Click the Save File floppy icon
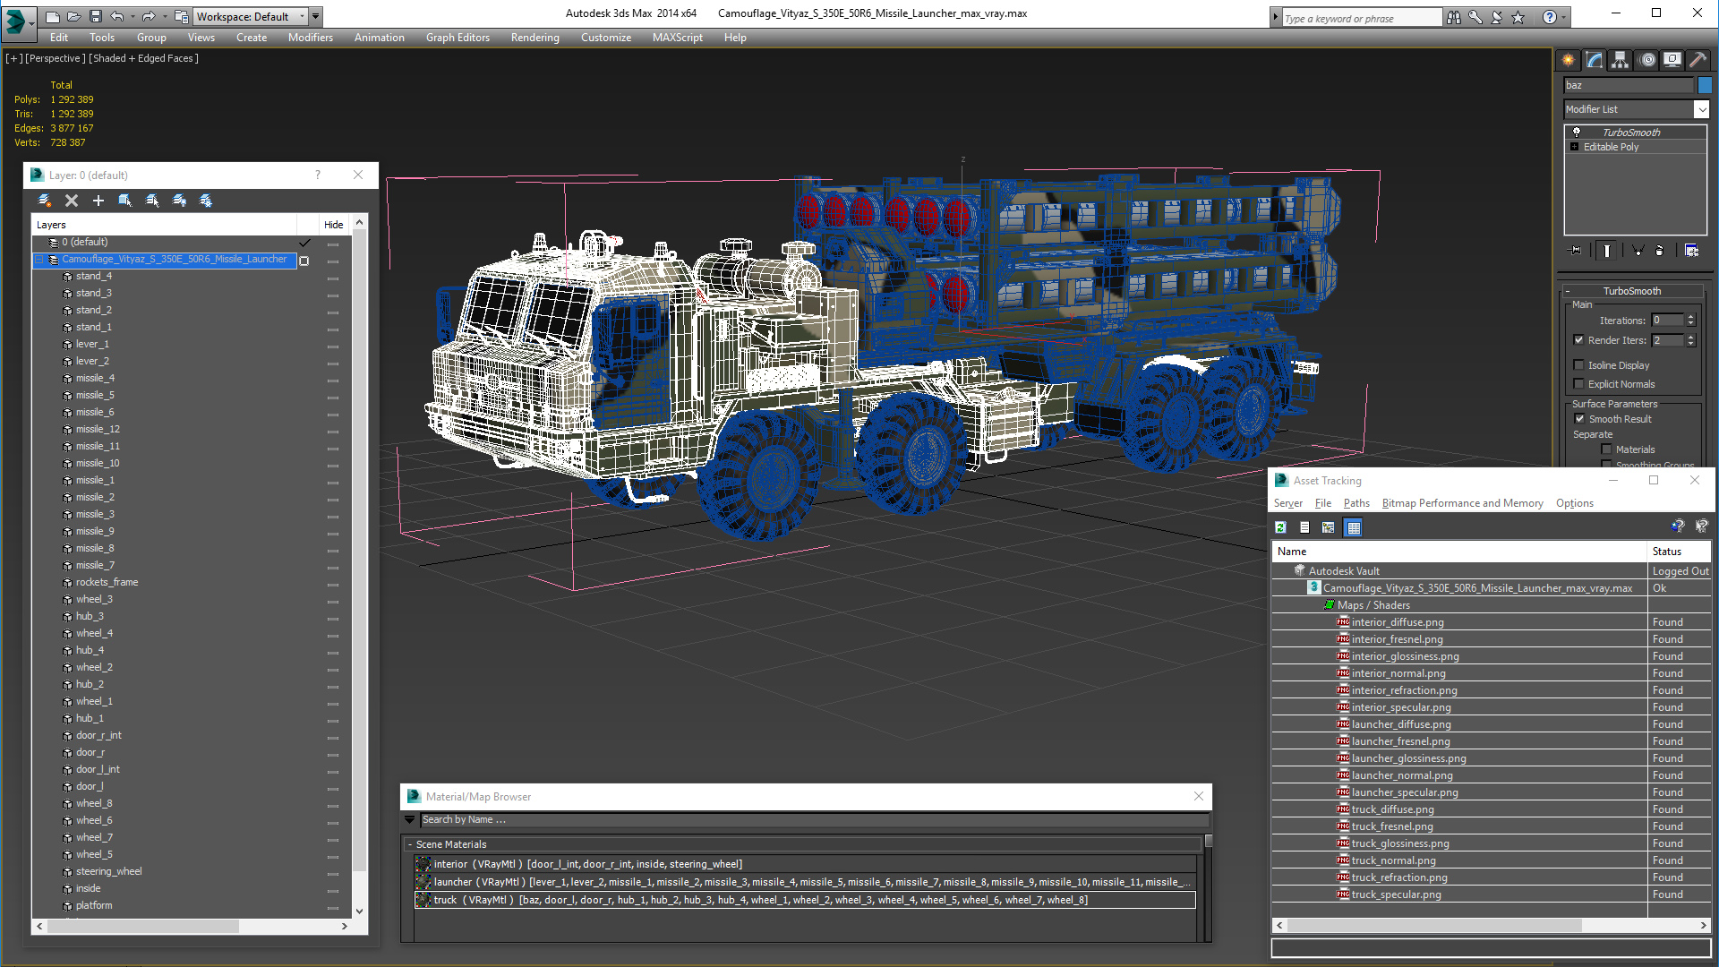Viewport: 1719px width, 967px height. click(x=96, y=16)
